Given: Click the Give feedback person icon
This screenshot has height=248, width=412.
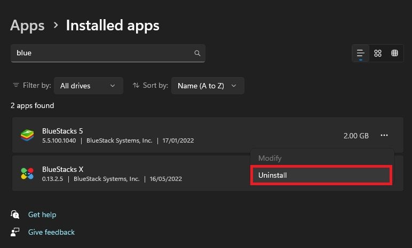Looking at the screenshot, I should click(x=15, y=232).
